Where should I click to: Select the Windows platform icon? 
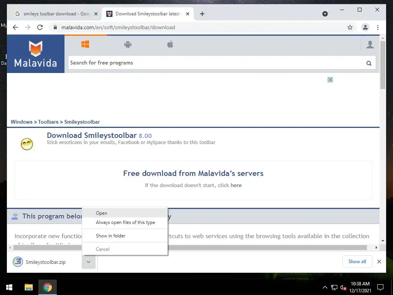85,45
